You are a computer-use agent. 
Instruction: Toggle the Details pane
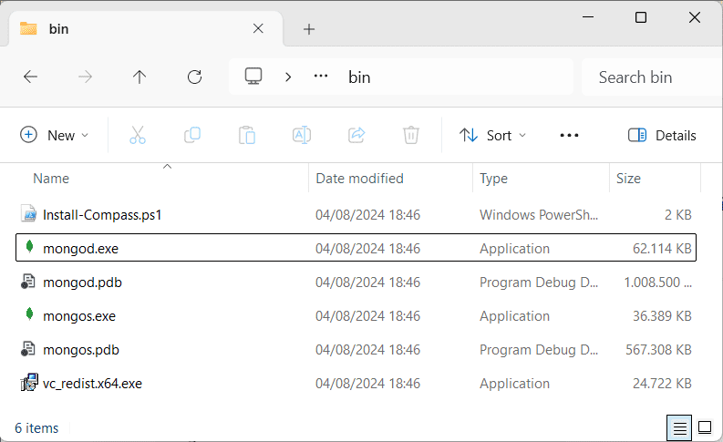tap(662, 135)
